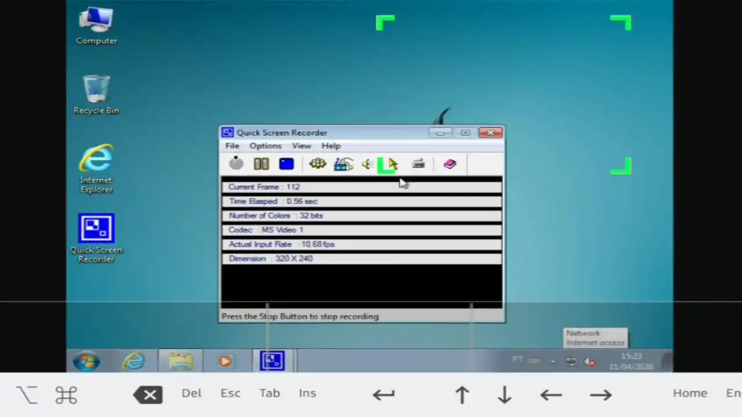
Task: Tap the up arrow key
Action: point(462,395)
